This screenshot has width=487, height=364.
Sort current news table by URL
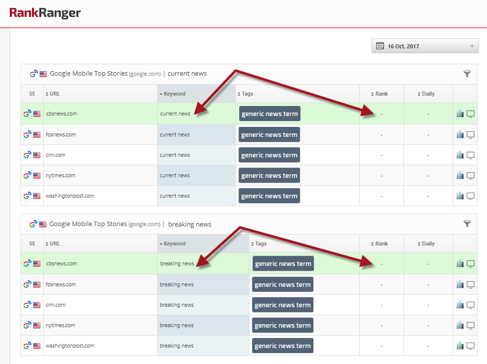point(53,94)
